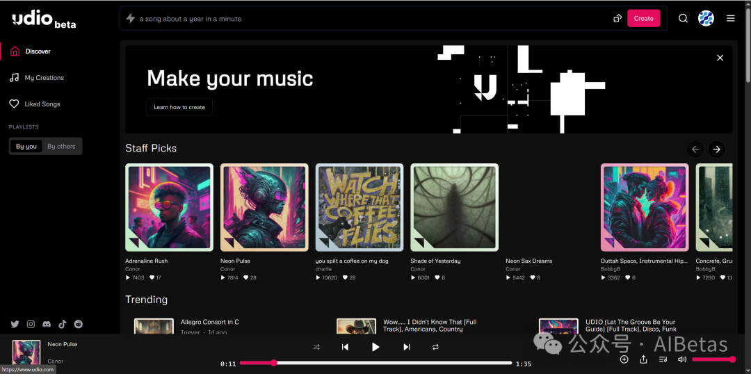The image size is (751, 374).
Task: Click the add to playlist plus icon
Action: (624, 359)
